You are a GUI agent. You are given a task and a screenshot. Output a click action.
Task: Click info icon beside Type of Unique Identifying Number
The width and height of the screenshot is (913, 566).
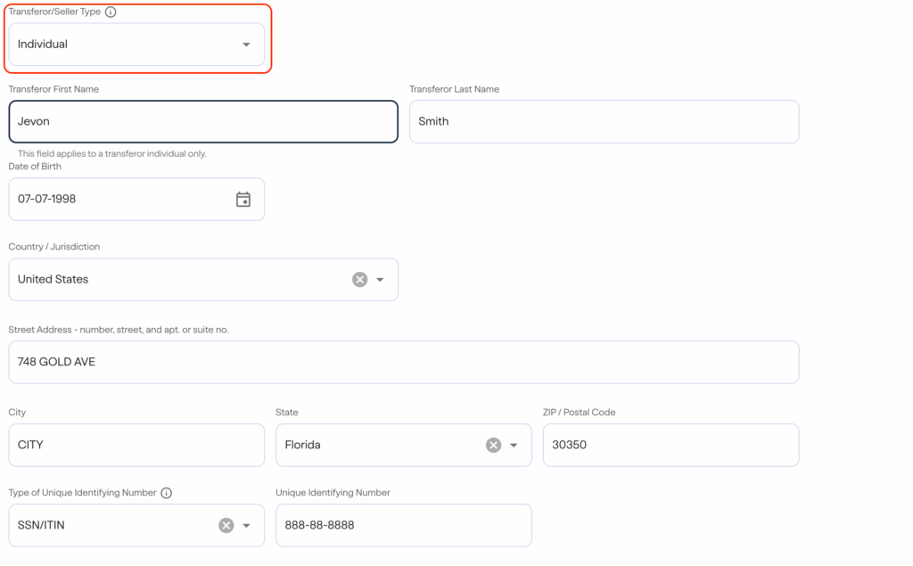coord(167,493)
